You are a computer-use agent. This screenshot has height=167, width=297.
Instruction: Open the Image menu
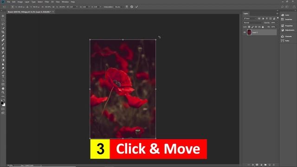20,2
